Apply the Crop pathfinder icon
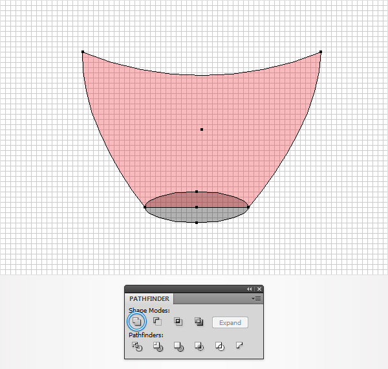 [199, 346]
